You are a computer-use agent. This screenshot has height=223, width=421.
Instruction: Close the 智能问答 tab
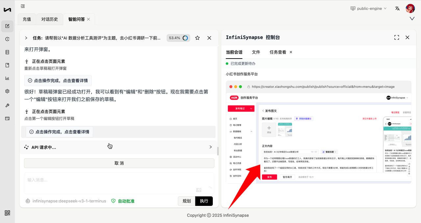click(88, 19)
